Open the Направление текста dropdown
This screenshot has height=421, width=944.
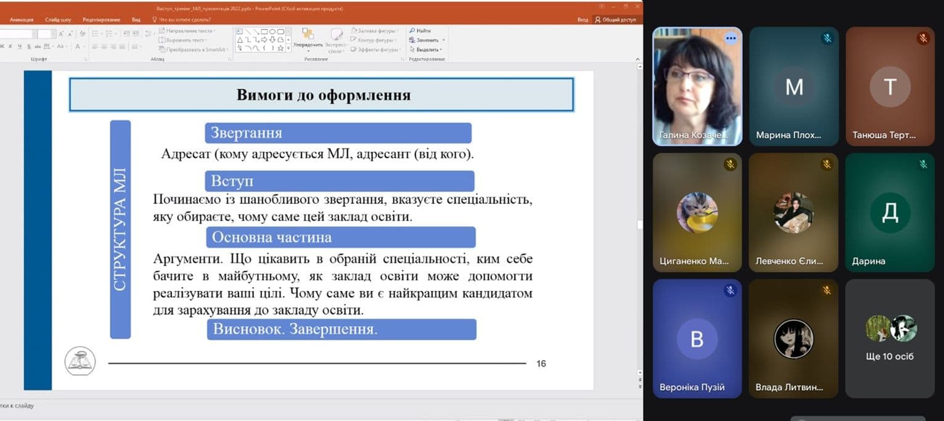point(187,31)
